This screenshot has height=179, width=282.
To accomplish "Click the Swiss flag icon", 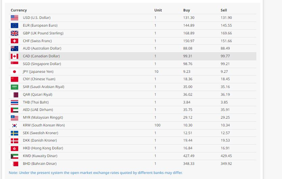I will point(14,41).
